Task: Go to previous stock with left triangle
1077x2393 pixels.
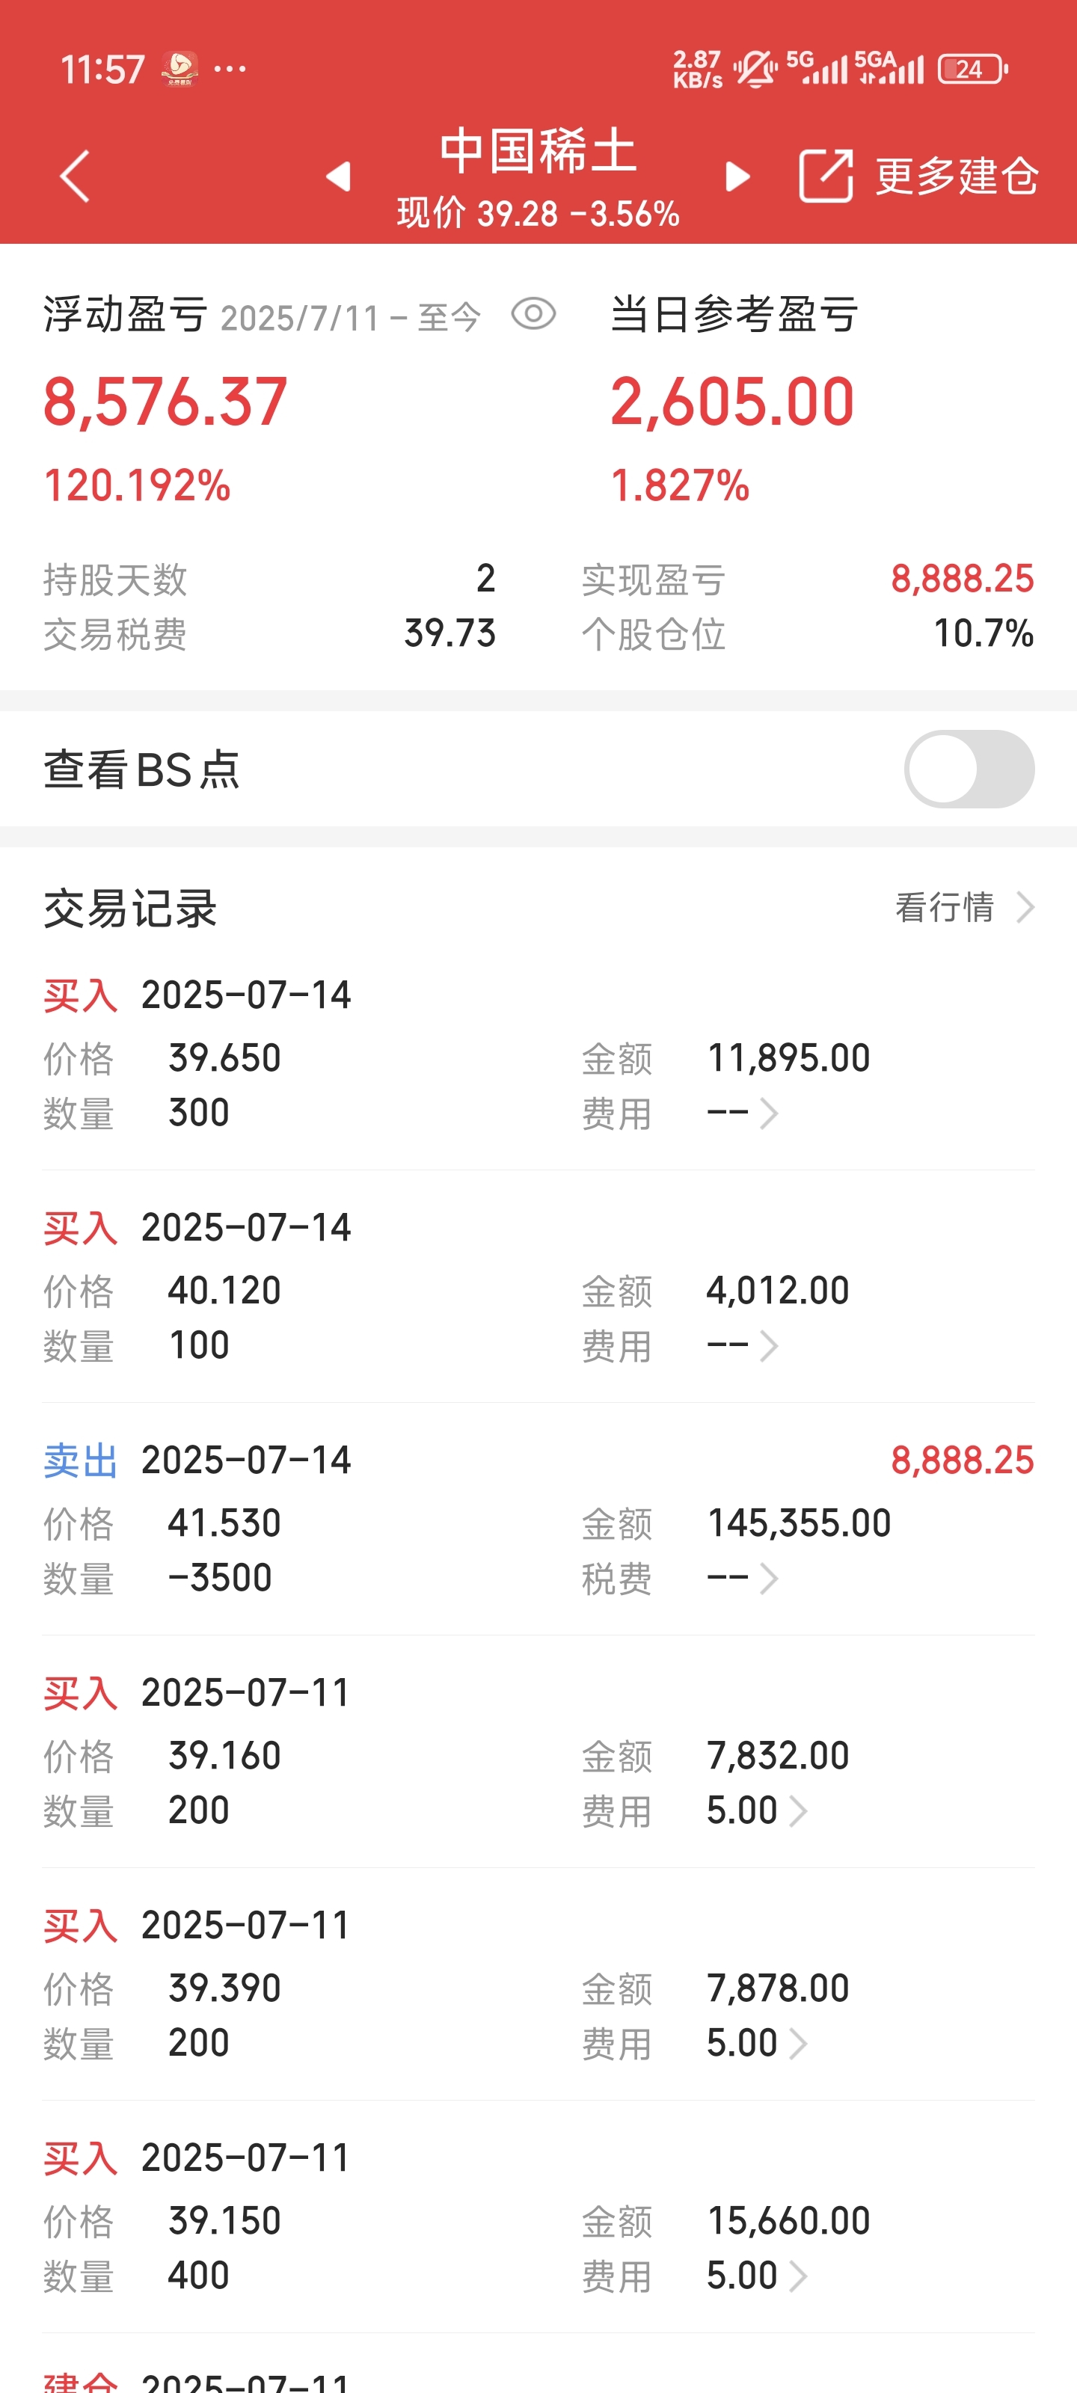Action: point(338,176)
